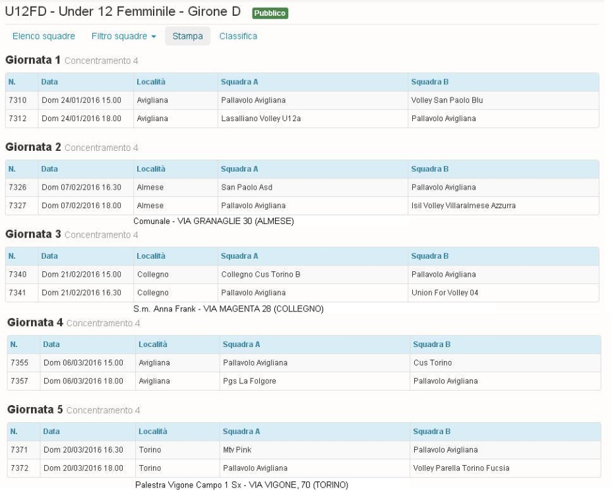
Task: Select match number 7327
Action: click(x=18, y=206)
